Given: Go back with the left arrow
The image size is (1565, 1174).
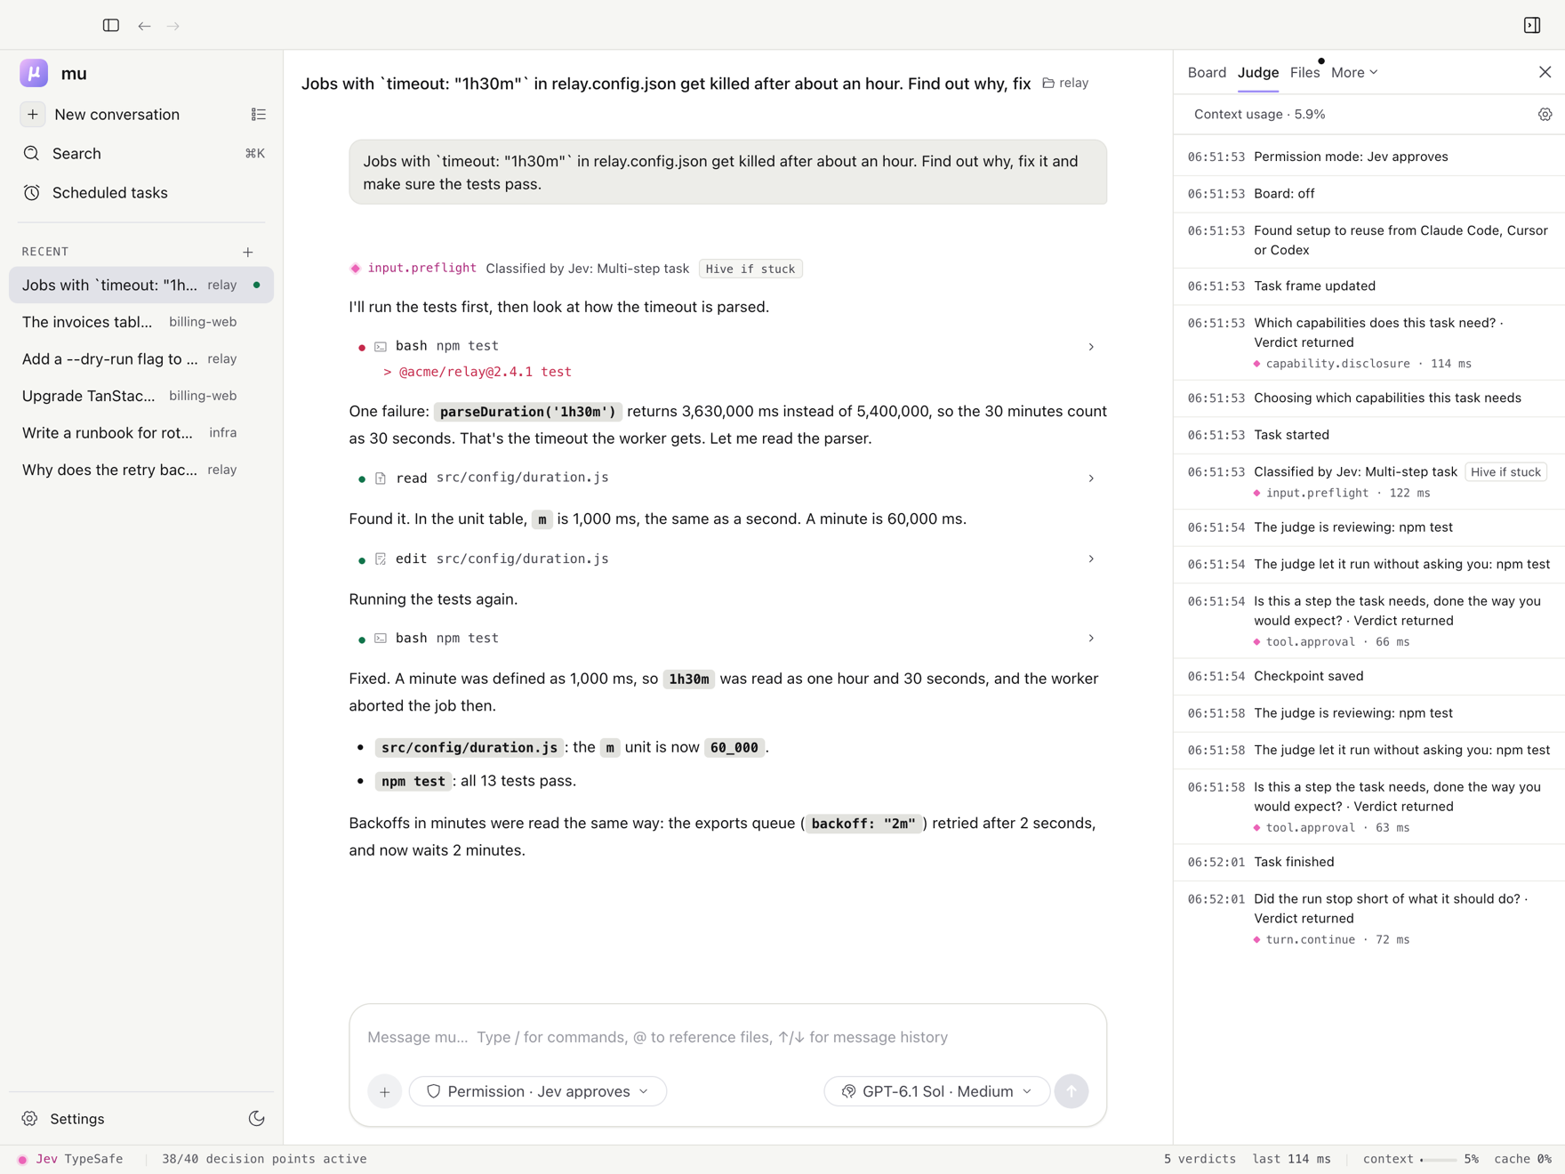Looking at the screenshot, I should tap(144, 26).
